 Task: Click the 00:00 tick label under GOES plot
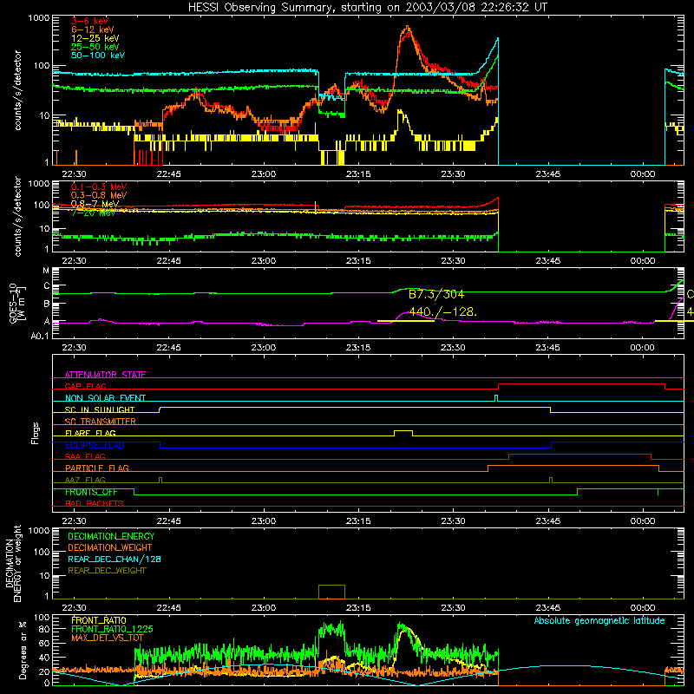[642, 348]
